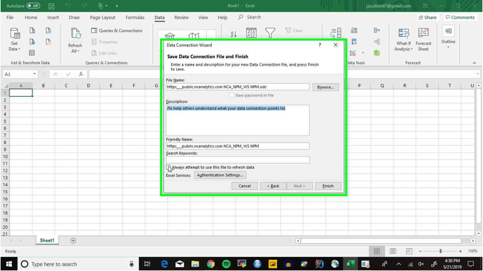The image size is (483, 271).
Task: Click the Manage Data Model icon
Action: pos(376,53)
